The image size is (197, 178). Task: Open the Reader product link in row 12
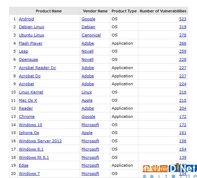pos(26,108)
